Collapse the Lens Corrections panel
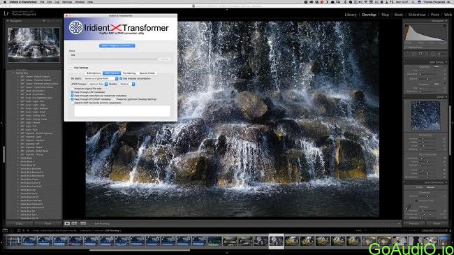The width and height of the screenshot is (454, 255). 446,182
